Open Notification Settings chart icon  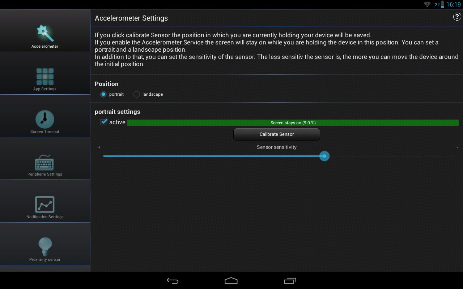coord(45,204)
